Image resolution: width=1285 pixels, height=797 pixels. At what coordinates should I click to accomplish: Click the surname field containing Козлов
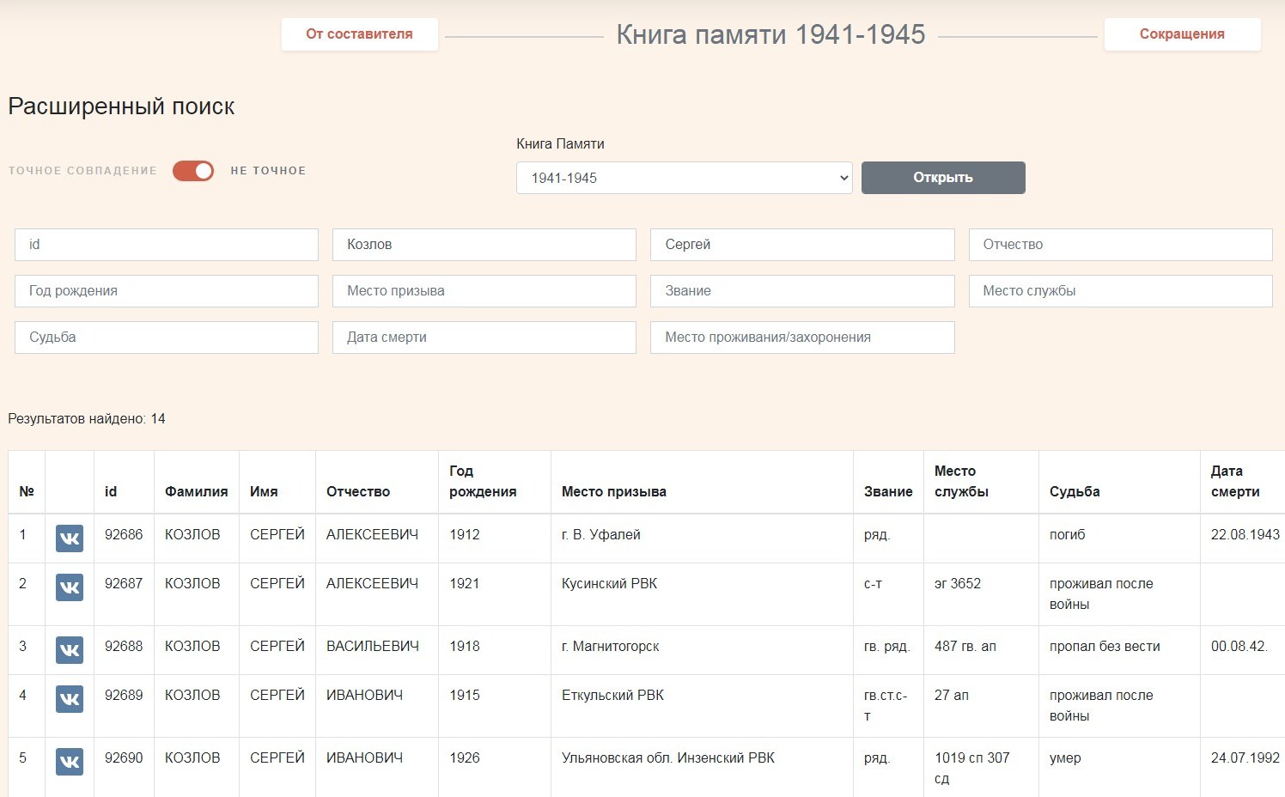point(484,245)
